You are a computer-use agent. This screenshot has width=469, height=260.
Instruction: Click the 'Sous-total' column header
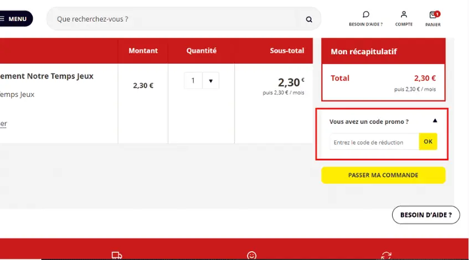287,51
